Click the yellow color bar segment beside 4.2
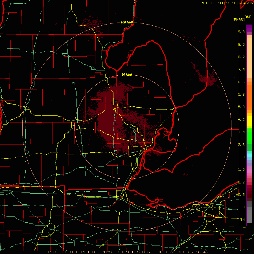 click(x=249, y=121)
